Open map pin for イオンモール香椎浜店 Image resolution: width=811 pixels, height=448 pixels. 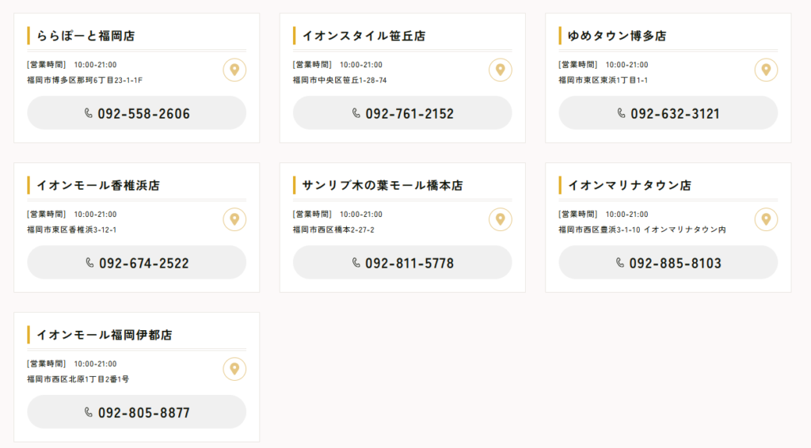234,219
